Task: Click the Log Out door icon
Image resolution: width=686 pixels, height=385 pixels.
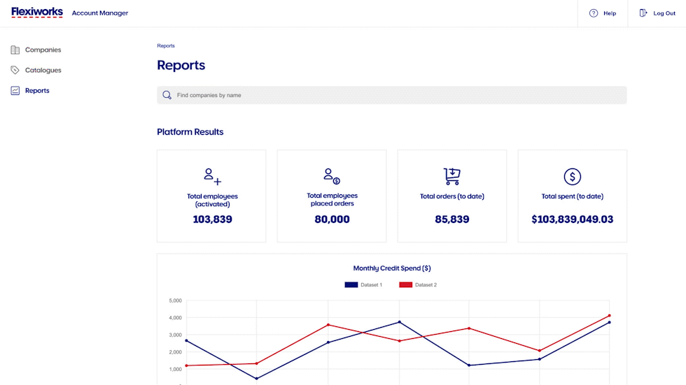Action: click(x=643, y=13)
